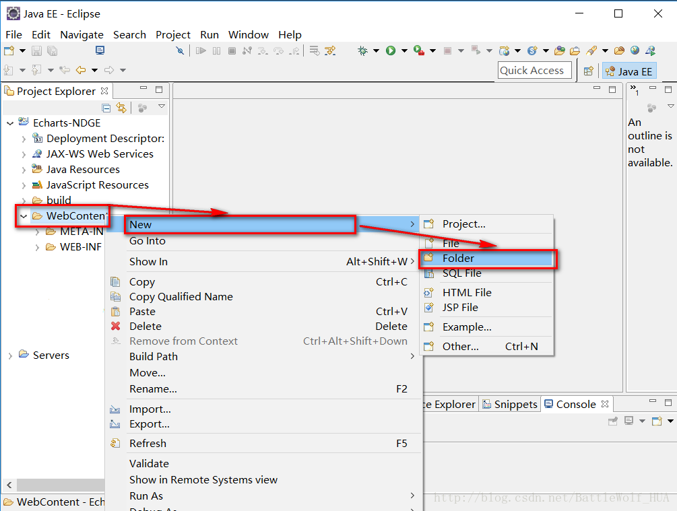Switch to the Console tab
Screen dimensions: 677x511
(x=577, y=405)
